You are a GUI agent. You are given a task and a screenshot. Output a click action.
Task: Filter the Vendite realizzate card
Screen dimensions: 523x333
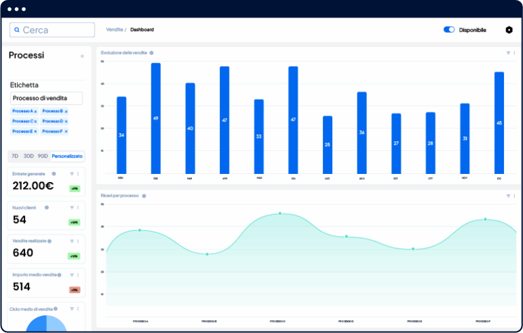tap(72, 241)
